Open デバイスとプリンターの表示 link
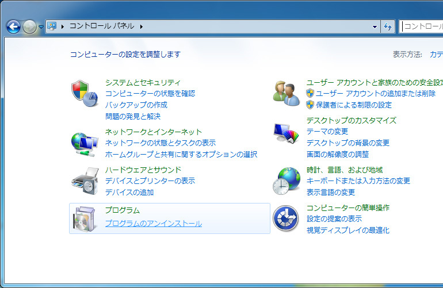Viewport: 443px width, 288px height. pyautogui.click(x=150, y=181)
